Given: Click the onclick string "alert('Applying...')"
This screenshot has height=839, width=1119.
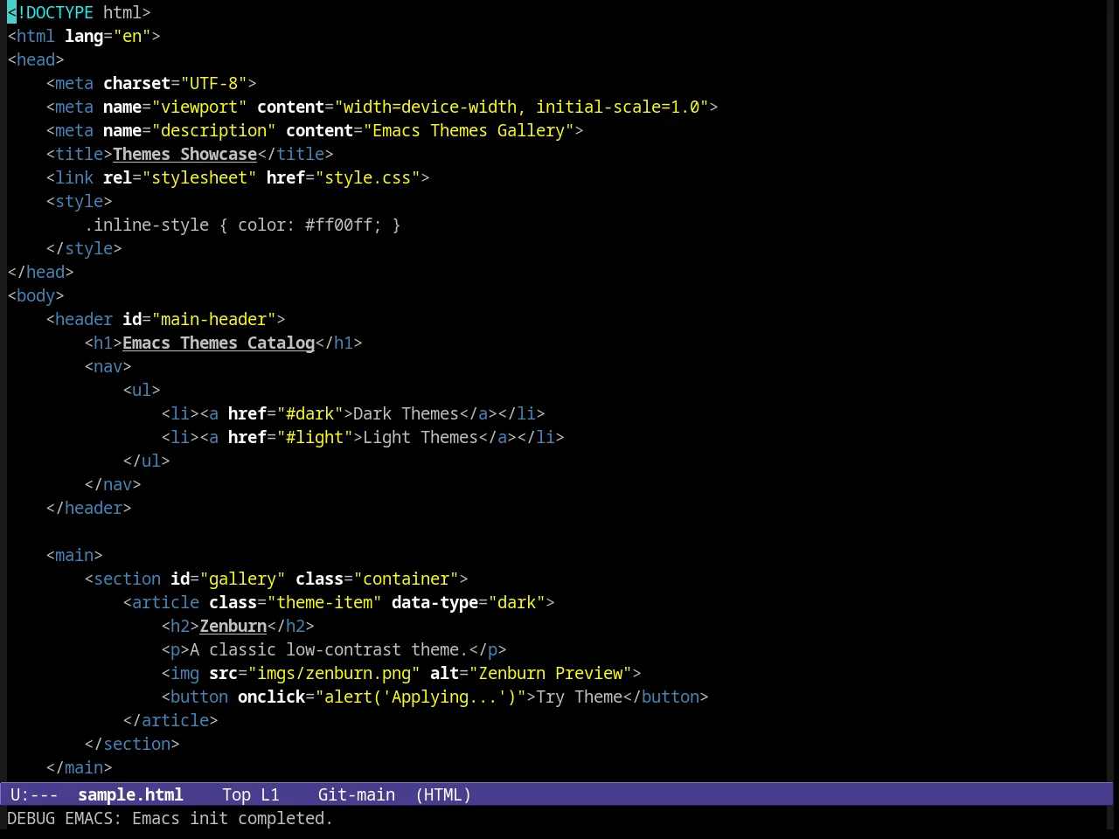Looking at the screenshot, I should 420,697.
